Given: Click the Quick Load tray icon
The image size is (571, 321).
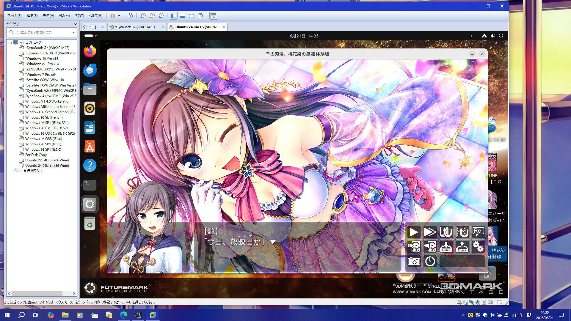Looking at the screenshot, I should 462,247.
